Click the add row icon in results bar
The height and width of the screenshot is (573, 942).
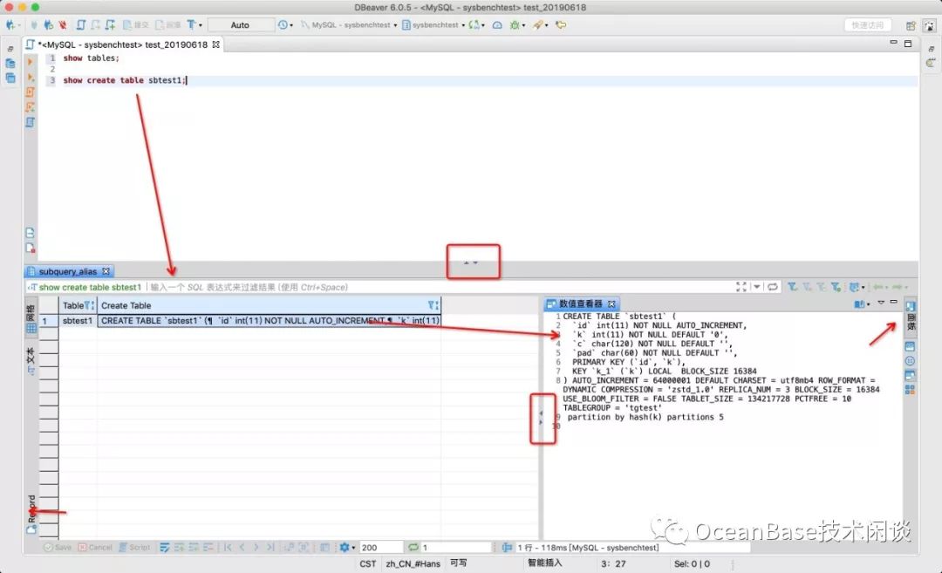pyautogui.click(x=179, y=547)
